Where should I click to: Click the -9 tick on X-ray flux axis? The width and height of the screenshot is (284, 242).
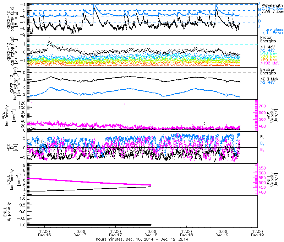(x=23, y=34)
